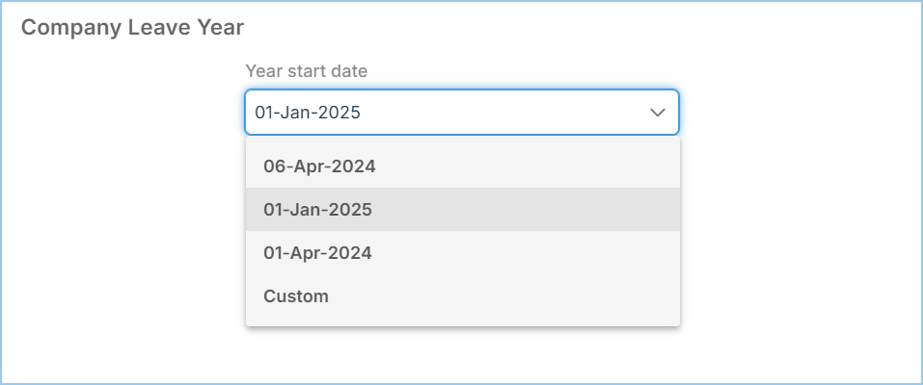Set leave year start to 6 April 2024
Image resolution: width=923 pixels, height=385 pixels.
(319, 166)
